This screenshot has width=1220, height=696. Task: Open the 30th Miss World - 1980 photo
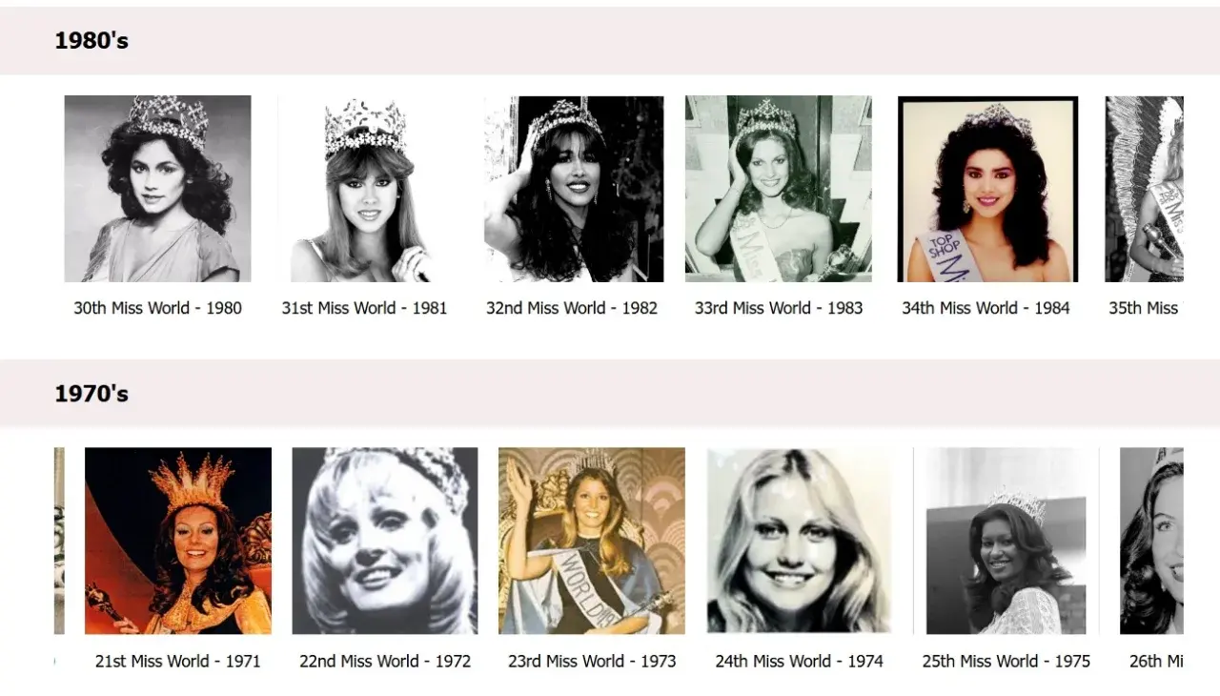158,189
